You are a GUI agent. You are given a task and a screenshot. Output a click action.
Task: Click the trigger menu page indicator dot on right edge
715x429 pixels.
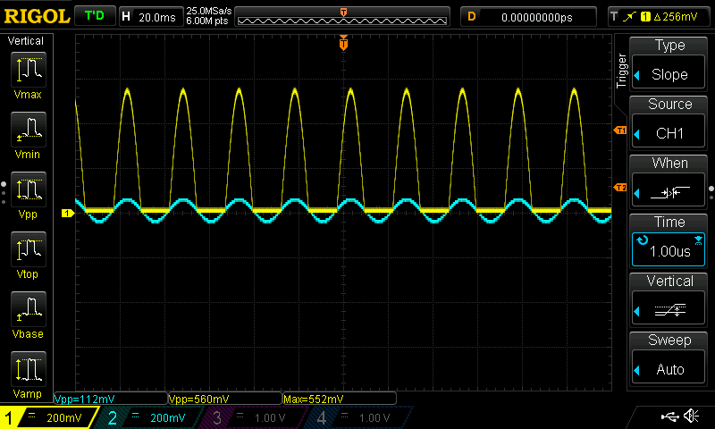coord(711,192)
